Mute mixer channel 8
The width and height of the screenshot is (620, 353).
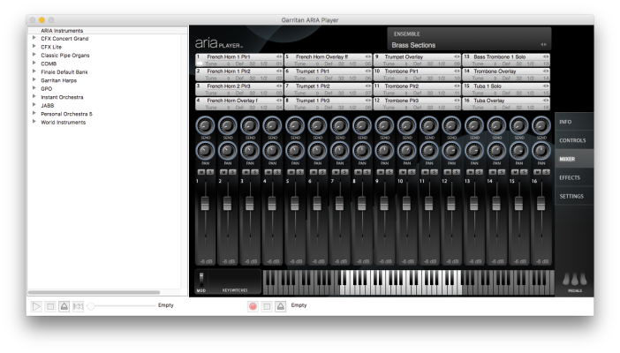358,172
